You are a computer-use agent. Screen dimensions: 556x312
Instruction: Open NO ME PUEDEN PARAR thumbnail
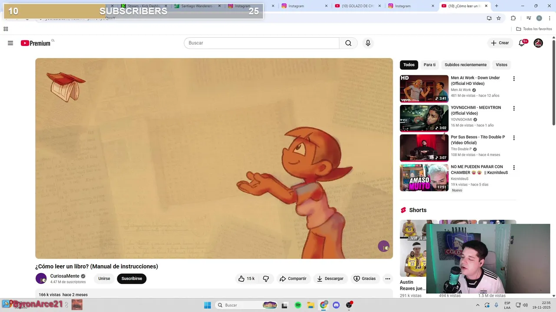424,177
